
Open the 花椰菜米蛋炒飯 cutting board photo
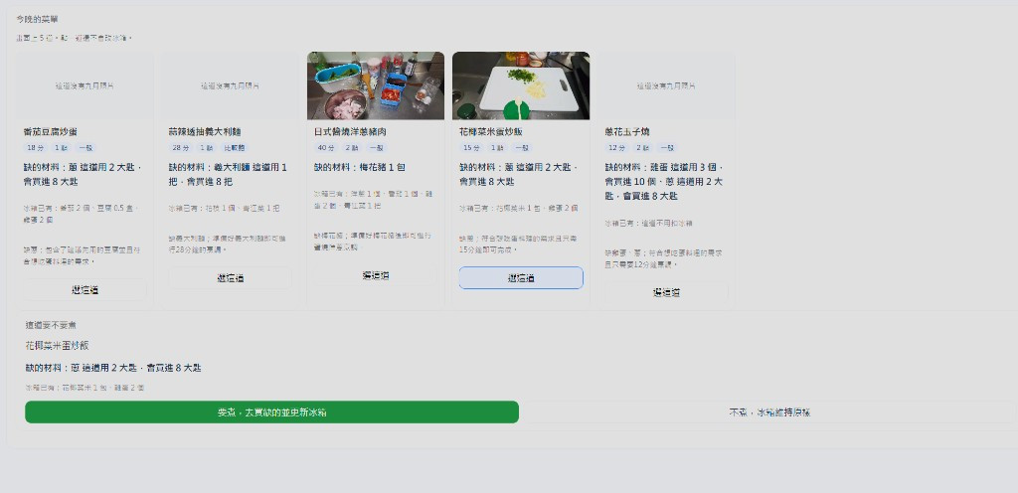coord(521,85)
